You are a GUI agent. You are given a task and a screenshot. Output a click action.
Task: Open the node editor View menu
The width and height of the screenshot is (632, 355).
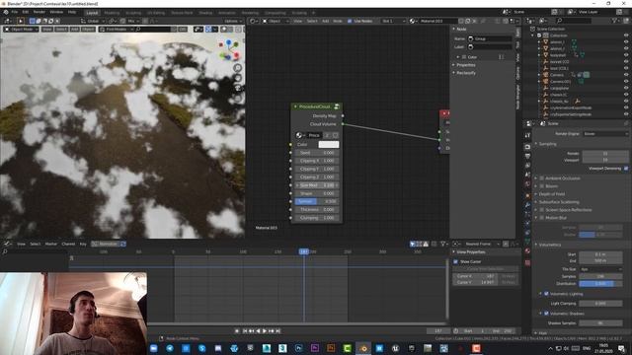click(298, 21)
